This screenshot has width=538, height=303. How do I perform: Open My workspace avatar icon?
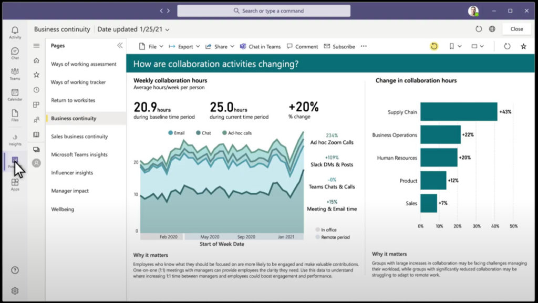[36, 163]
